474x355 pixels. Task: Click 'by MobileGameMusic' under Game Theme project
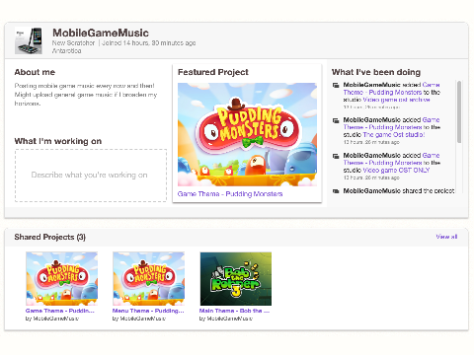[52, 319]
